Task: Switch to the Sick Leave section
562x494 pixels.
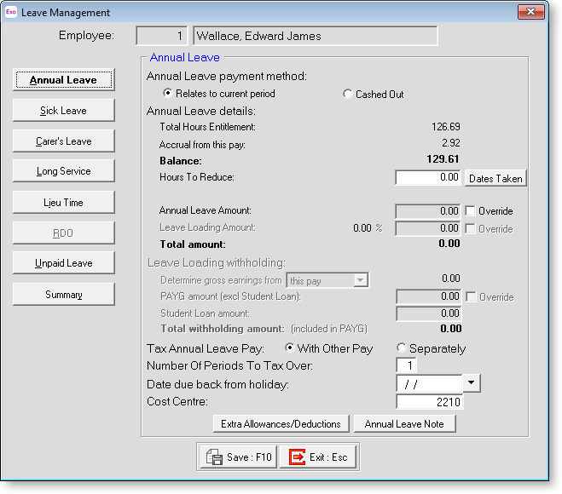Action: tap(64, 111)
